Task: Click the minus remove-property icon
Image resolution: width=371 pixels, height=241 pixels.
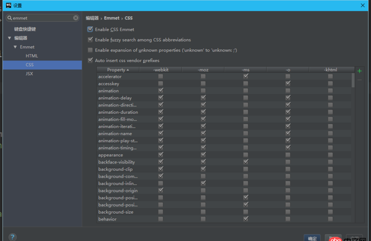Action: pyautogui.click(x=359, y=80)
